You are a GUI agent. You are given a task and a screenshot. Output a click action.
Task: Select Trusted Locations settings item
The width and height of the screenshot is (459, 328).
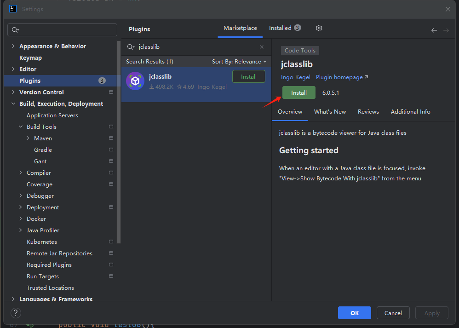click(x=50, y=288)
